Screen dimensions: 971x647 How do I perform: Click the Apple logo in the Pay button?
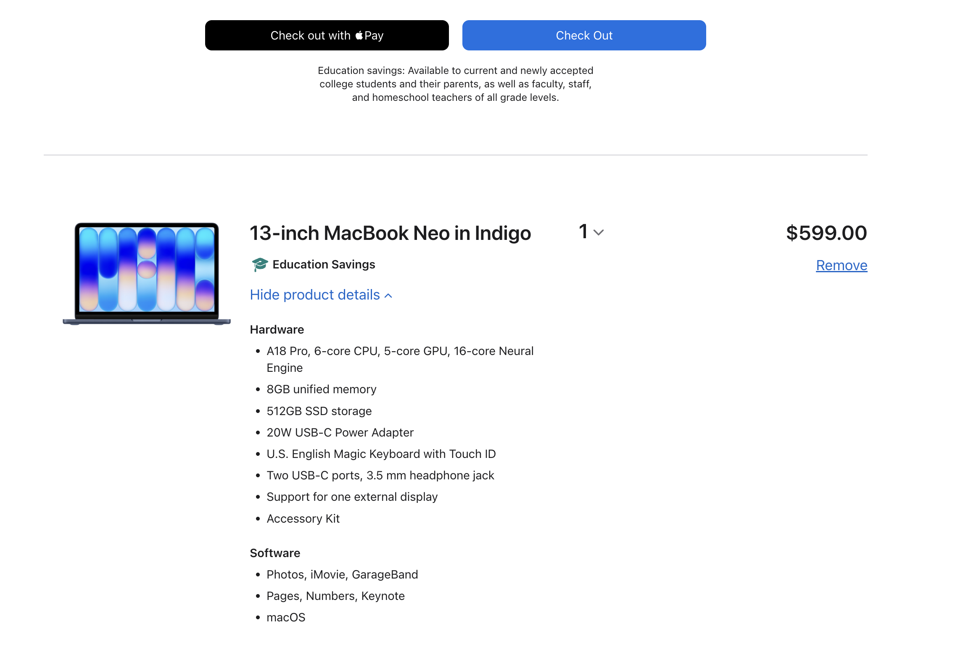point(359,35)
